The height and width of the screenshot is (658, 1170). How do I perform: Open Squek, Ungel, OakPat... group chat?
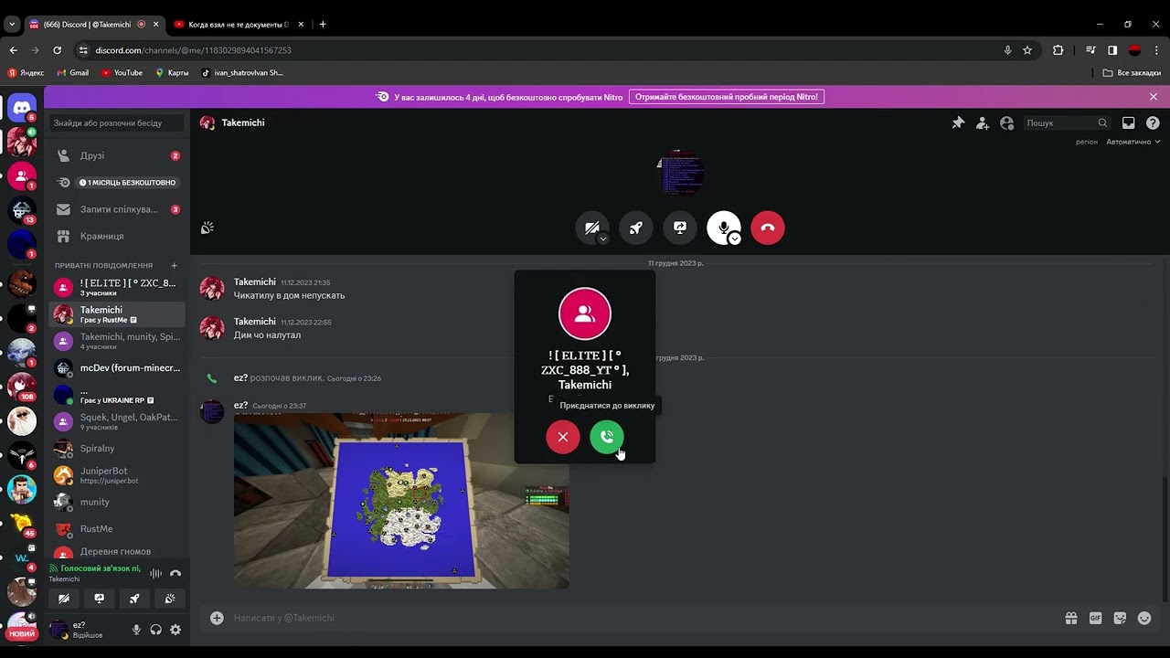[x=117, y=421]
